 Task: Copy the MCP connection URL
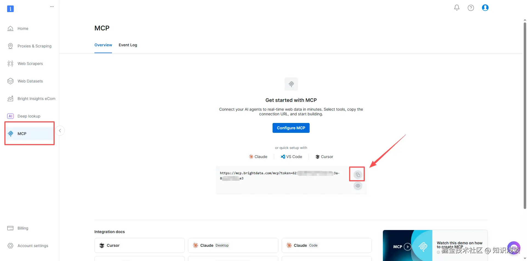coord(358,175)
